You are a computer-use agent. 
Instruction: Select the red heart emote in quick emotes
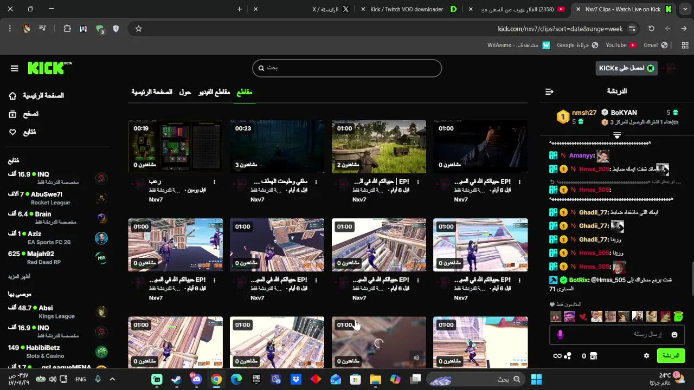(x=583, y=316)
